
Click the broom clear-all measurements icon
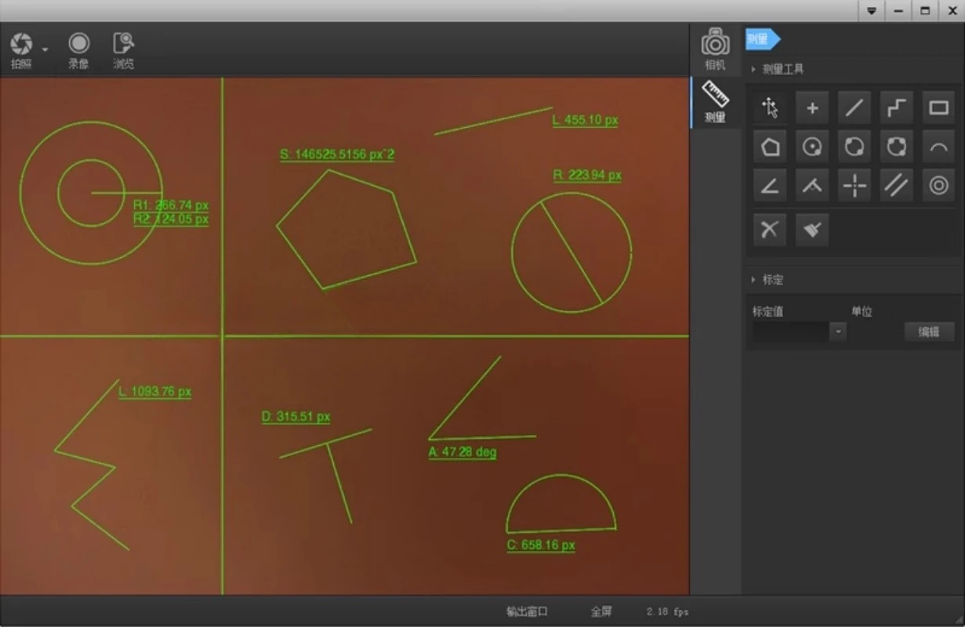coord(812,230)
